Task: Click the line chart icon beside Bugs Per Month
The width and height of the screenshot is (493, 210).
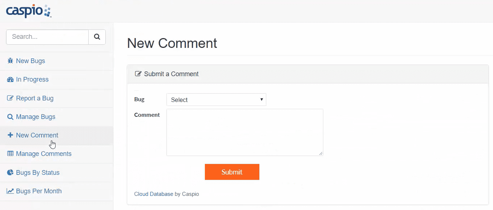Action: click(10, 191)
